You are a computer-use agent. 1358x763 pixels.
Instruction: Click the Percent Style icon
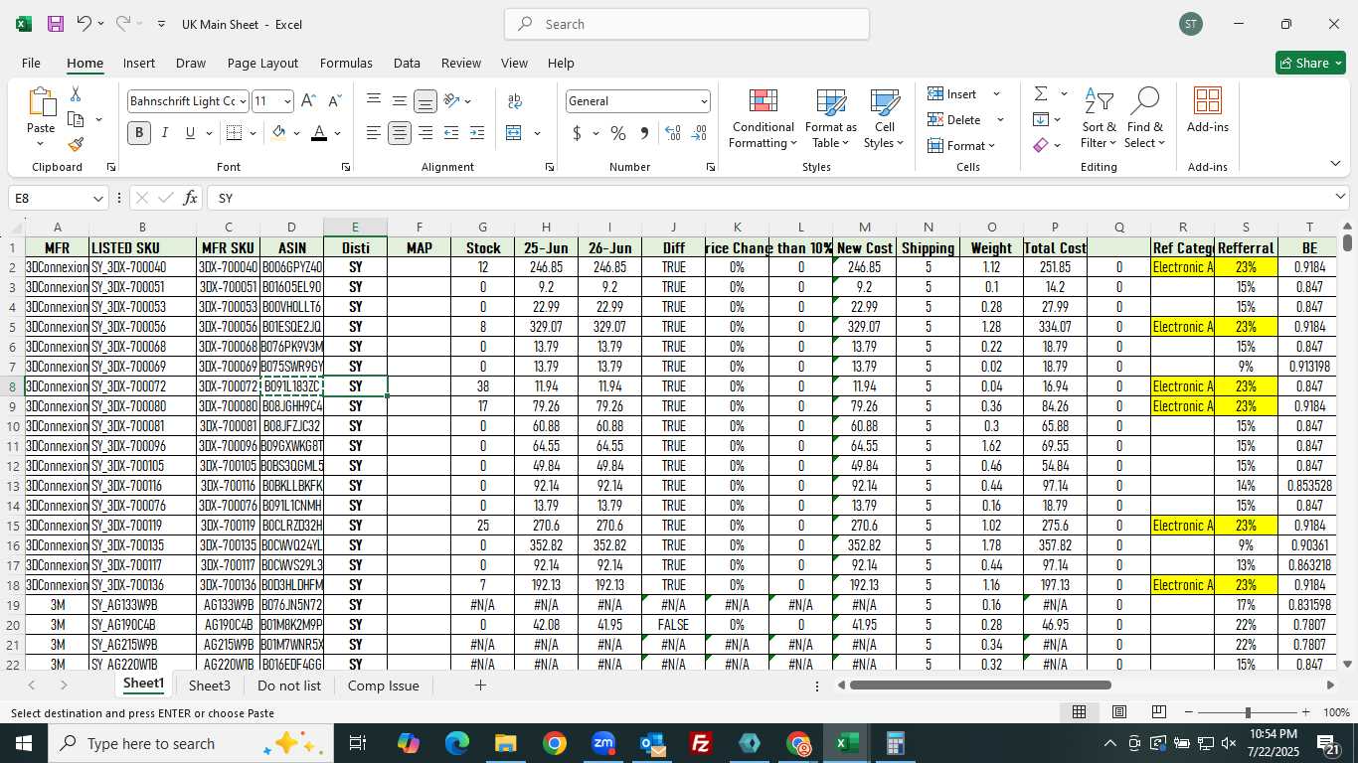click(x=618, y=133)
